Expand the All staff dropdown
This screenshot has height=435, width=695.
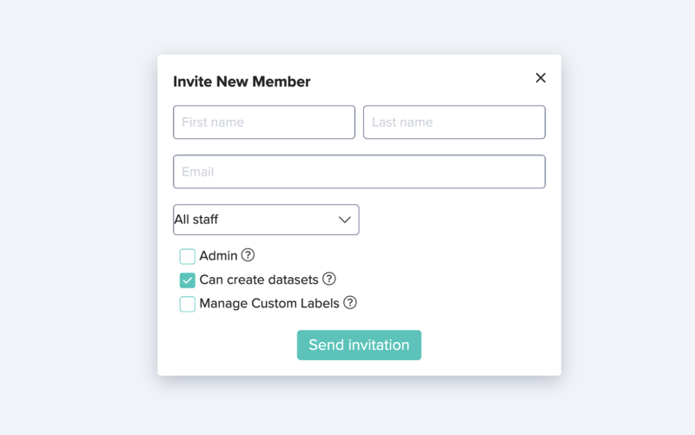point(266,220)
